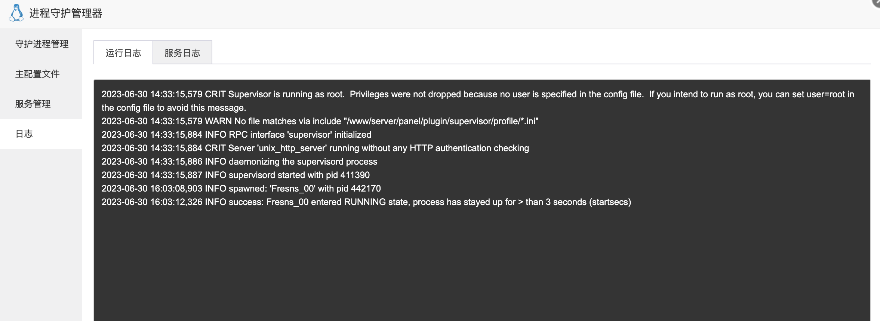Image resolution: width=880 pixels, height=321 pixels.
Task: Click the Fresns_00 entered RUNNING state line
Action: tap(366, 202)
